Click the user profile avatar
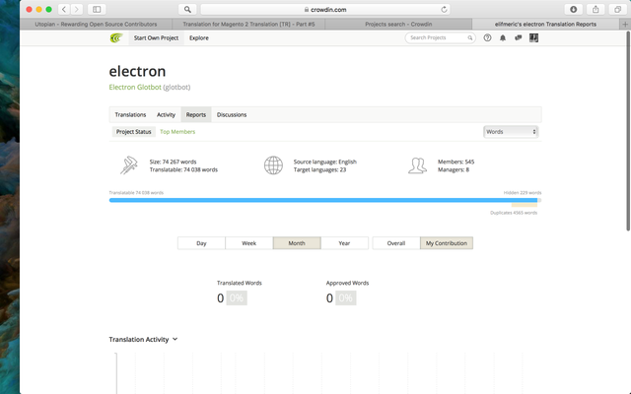The width and height of the screenshot is (631, 394). [x=533, y=38]
